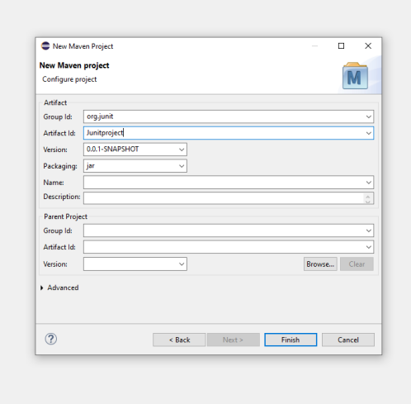This screenshot has height=404, width=411.
Task: Click the 'New Maven project' heading
Action: click(x=74, y=65)
